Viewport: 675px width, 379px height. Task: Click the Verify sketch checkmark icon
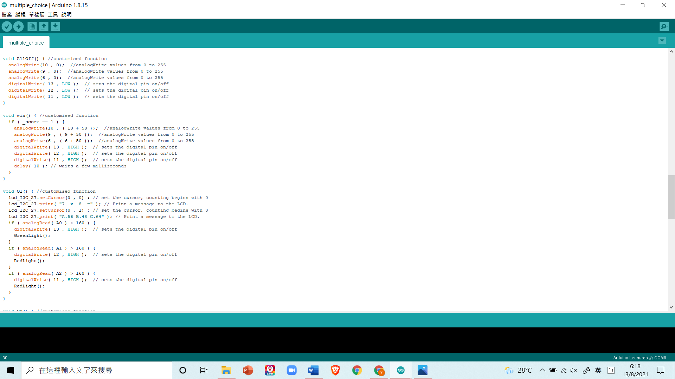point(7,26)
